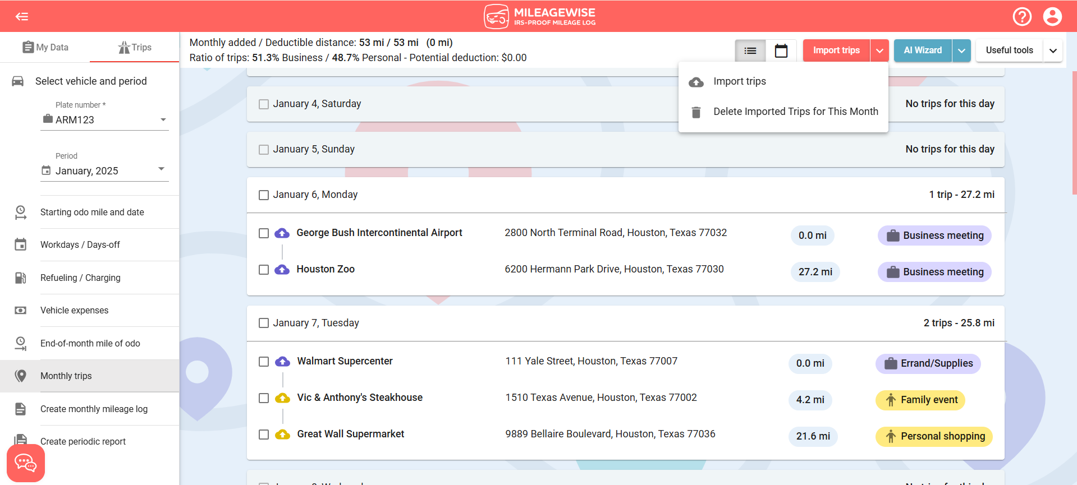This screenshot has height=485, width=1077.
Task: Click yellow cloud icon beside Vic & Anthony's Steakhouse
Action: [282, 398]
